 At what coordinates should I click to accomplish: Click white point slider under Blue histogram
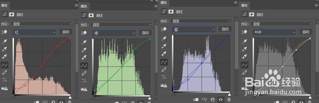229,94
